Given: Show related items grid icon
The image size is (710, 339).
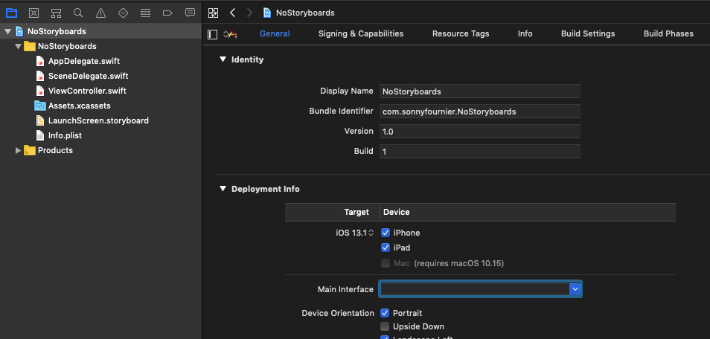Looking at the screenshot, I should [x=214, y=13].
